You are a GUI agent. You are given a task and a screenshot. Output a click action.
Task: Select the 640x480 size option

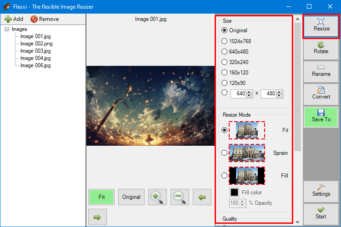(224, 51)
